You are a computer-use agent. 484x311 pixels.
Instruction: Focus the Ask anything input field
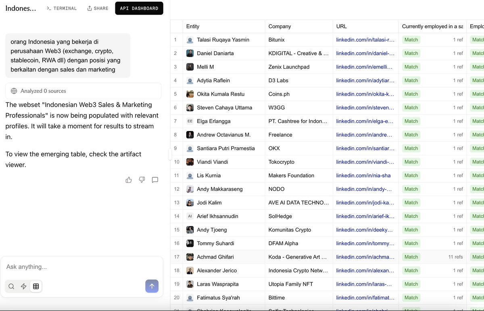click(82, 267)
